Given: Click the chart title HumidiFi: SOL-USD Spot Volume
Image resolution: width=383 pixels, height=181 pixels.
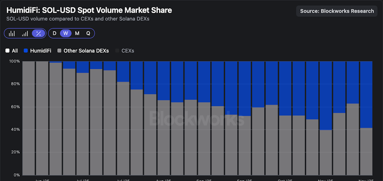Looking at the screenshot, I should 89,10.
